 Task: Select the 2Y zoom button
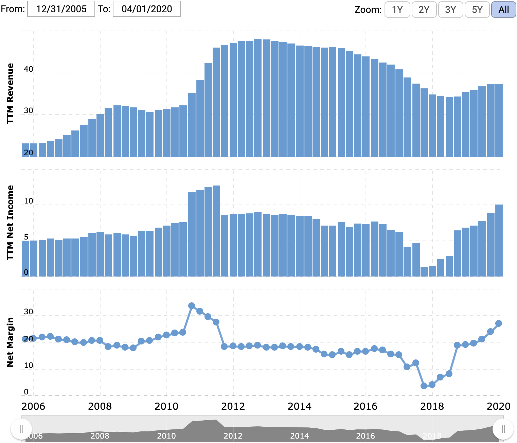tap(424, 10)
